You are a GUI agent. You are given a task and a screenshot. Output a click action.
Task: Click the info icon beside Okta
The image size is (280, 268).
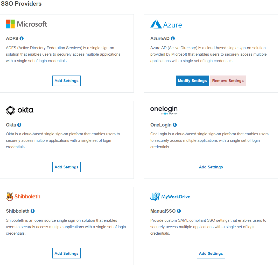click(x=19, y=125)
